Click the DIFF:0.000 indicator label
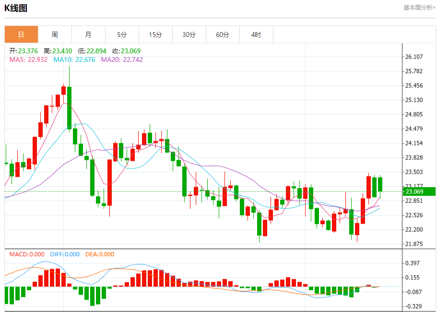 tap(65, 254)
